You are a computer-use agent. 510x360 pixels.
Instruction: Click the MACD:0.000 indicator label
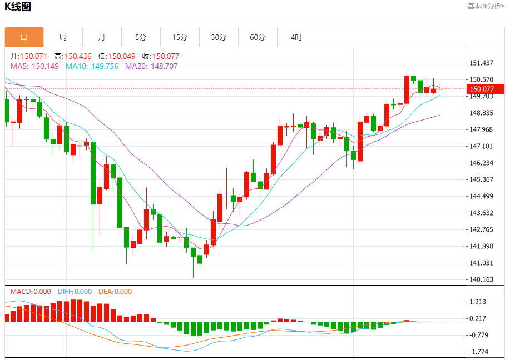[31, 292]
